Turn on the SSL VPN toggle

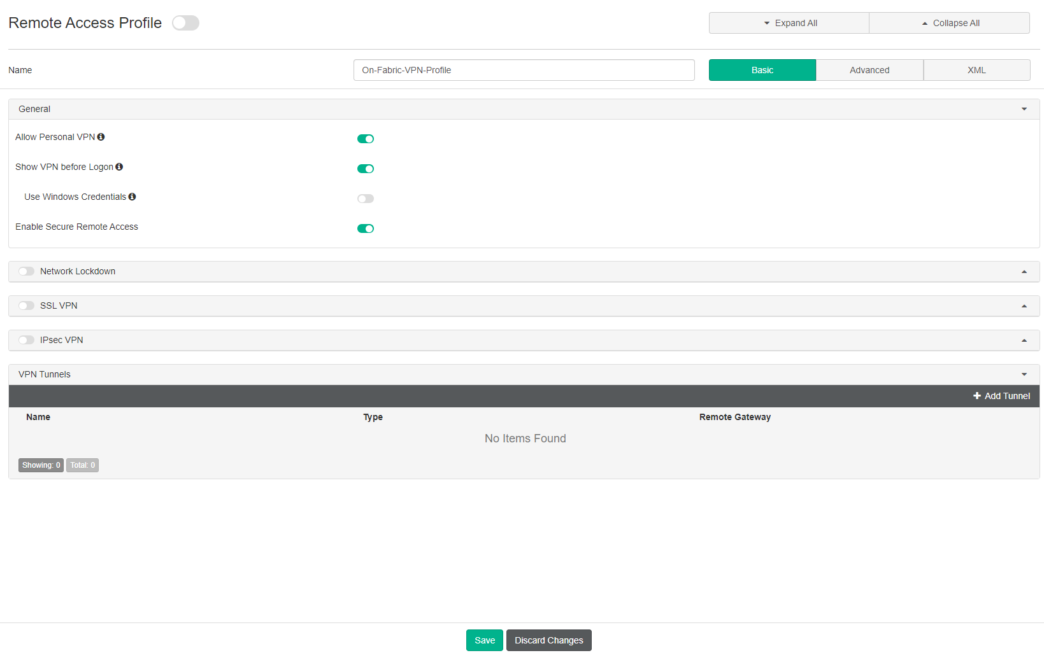pyautogui.click(x=26, y=305)
